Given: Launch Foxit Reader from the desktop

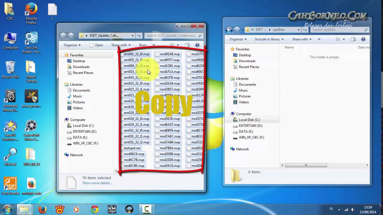Looking at the screenshot, I should (x=10, y=186).
